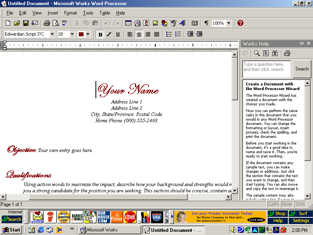Open the Edwardian Script ITC font dropdown
313x235 pixels.
pyautogui.click(x=52, y=34)
